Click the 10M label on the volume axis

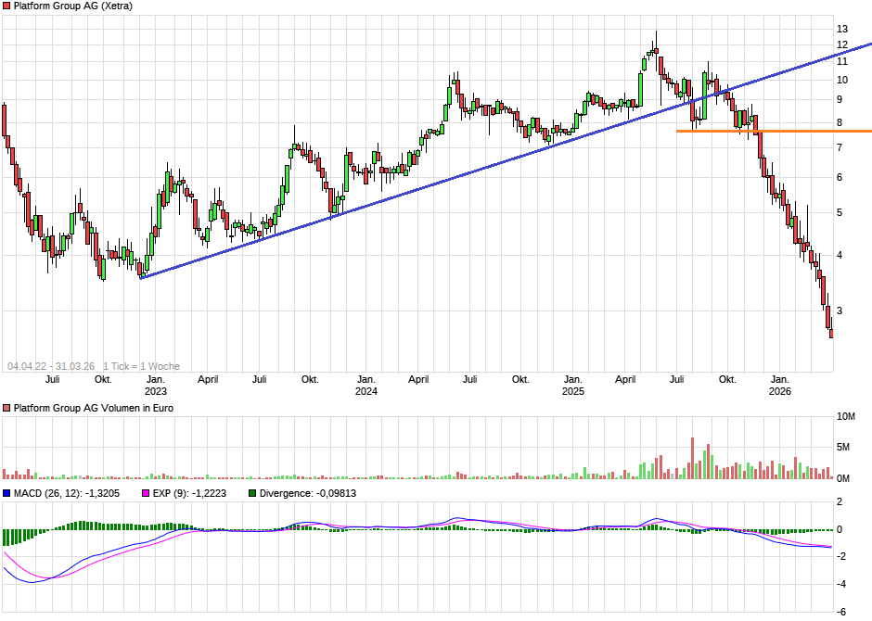click(847, 417)
